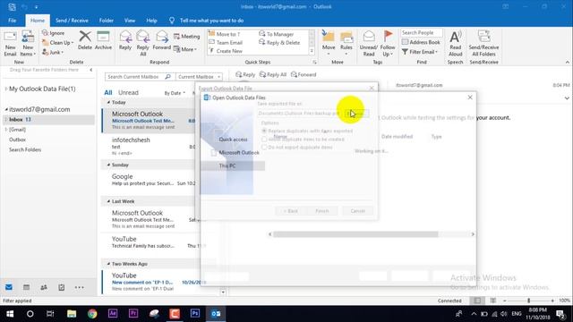Open the New Items menu
Viewport: 573px width, 322px height.
pyautogui.click(x=28, y=44)
